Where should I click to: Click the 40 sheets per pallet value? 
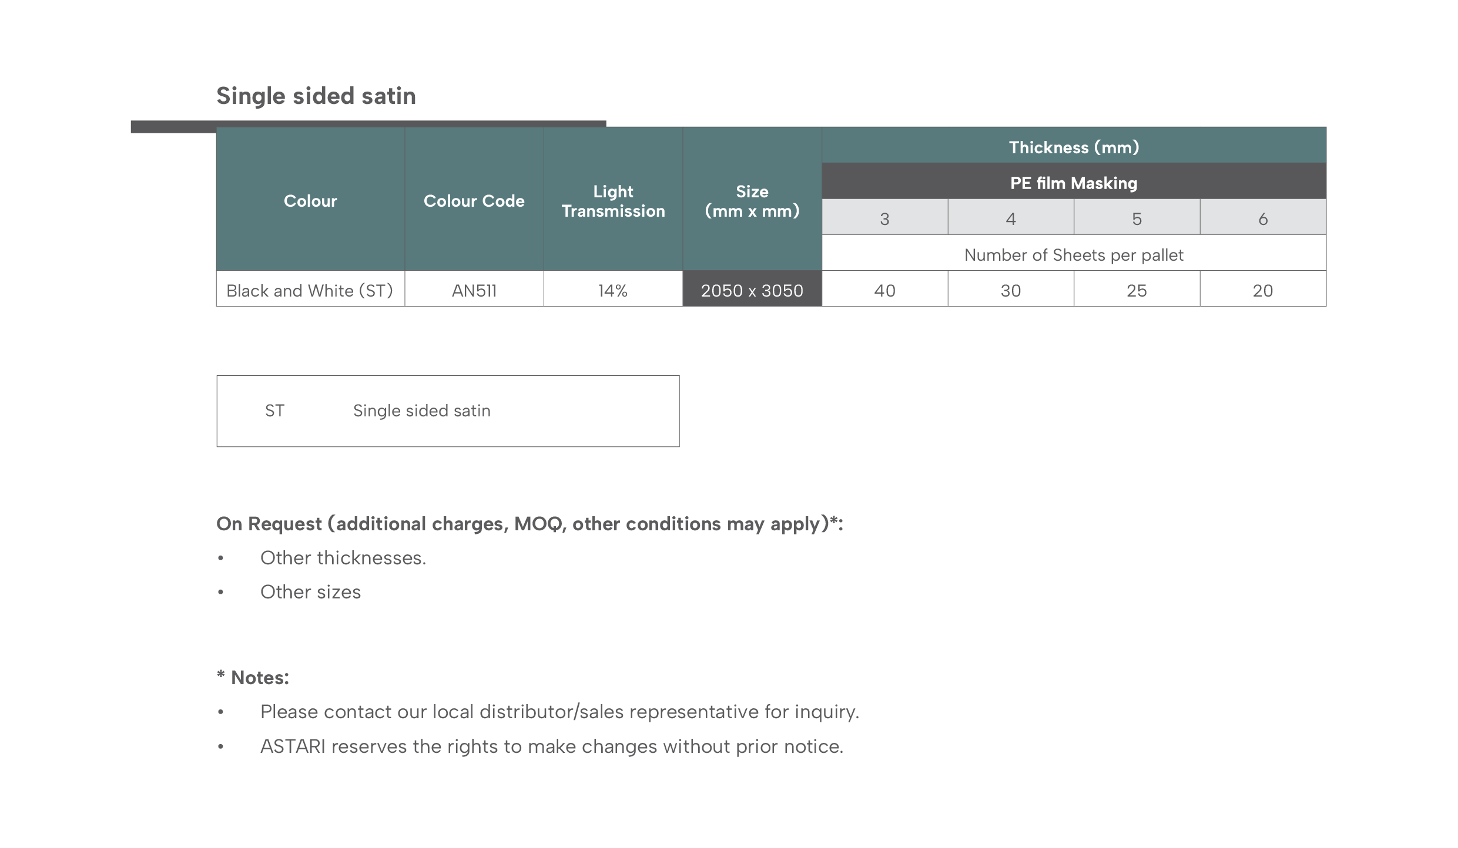(884, 289)
